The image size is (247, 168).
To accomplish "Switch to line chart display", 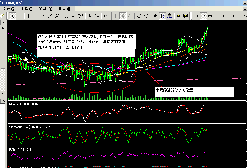I will click(x=130, y=16).
